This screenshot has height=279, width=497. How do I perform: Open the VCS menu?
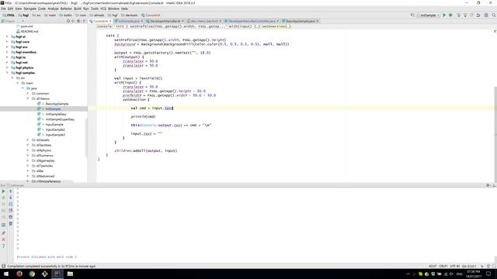[x=103, y=9]
